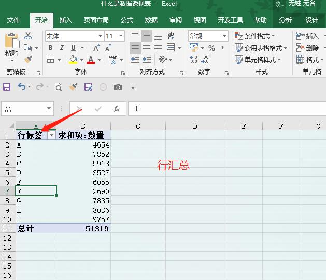Image resolution: width=326 pixels, height=280 pixels.
Task: Click the Save As disk-pencil icon
Action: [88, 87]
